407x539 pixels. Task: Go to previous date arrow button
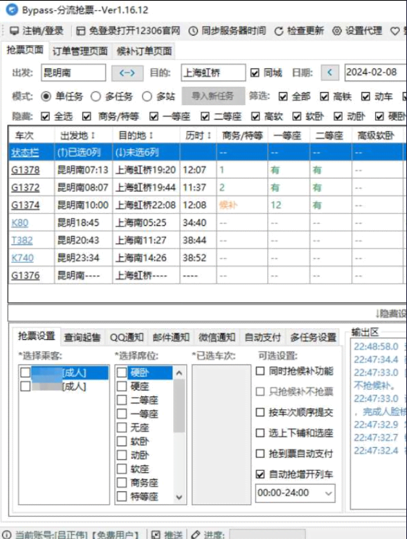(330, 72)
